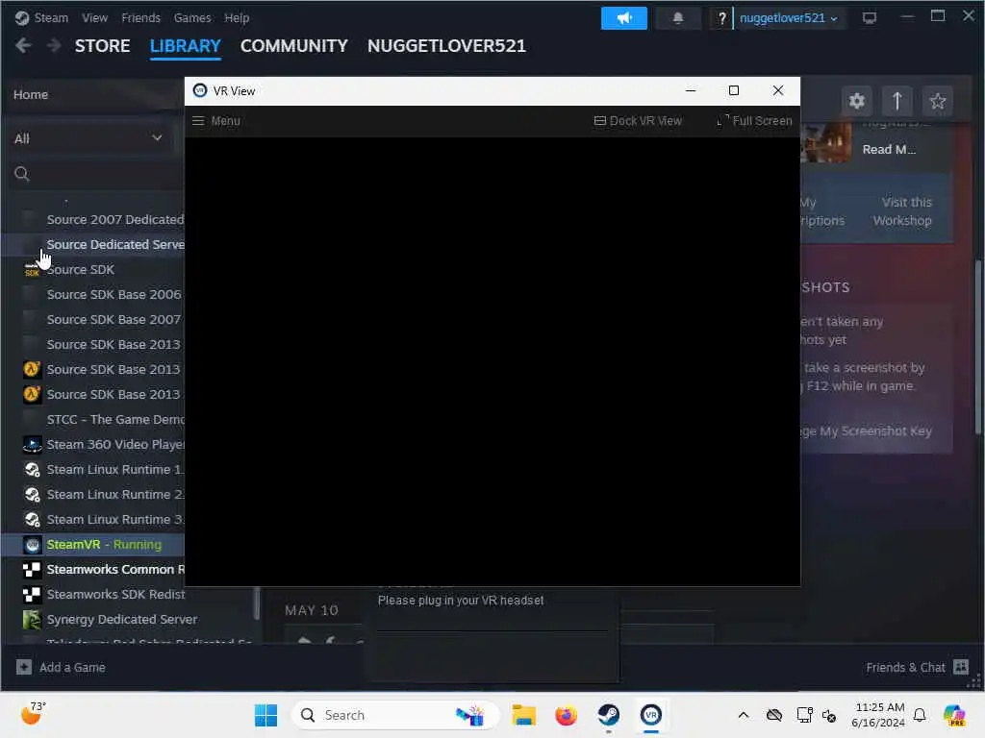Switch to the LIBRARY tab
Screen dimensions: 985x738
point(186,46)
